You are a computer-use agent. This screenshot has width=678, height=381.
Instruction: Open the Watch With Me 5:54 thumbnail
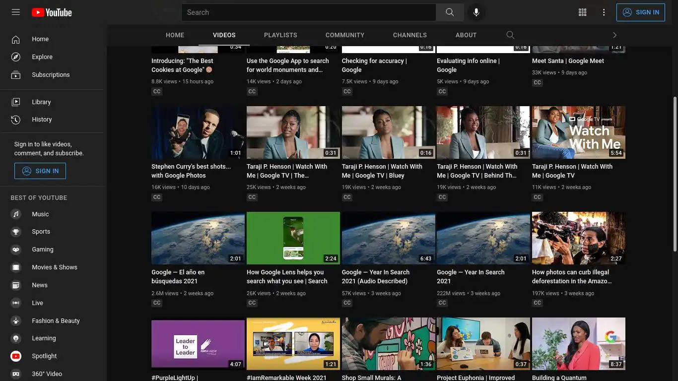(x=579, y=132)
